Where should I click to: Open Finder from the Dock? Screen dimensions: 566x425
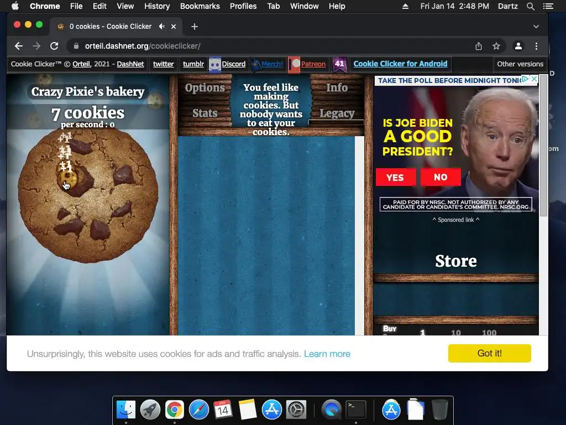(125, 410)
